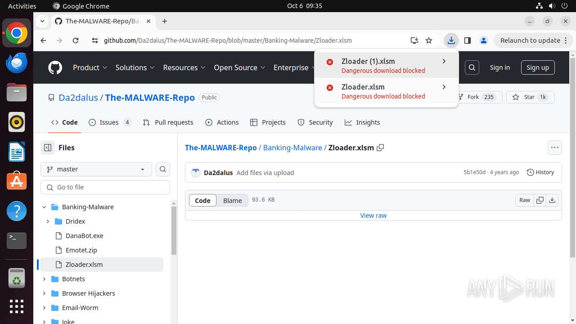Screen dimensions: 576x324
Task: View site information icon in address bar
Action: tap(94, 40)
